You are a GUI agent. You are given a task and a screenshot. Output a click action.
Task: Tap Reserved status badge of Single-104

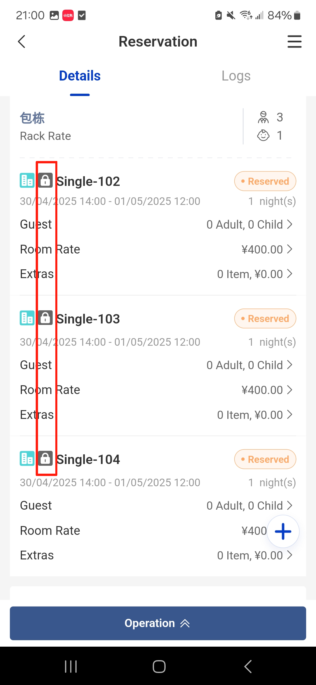(265, 459)
